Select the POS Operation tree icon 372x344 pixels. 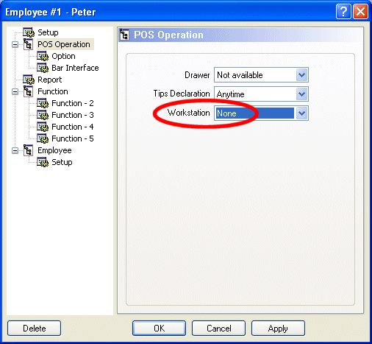pyautogui.click(x=28, y=44)
